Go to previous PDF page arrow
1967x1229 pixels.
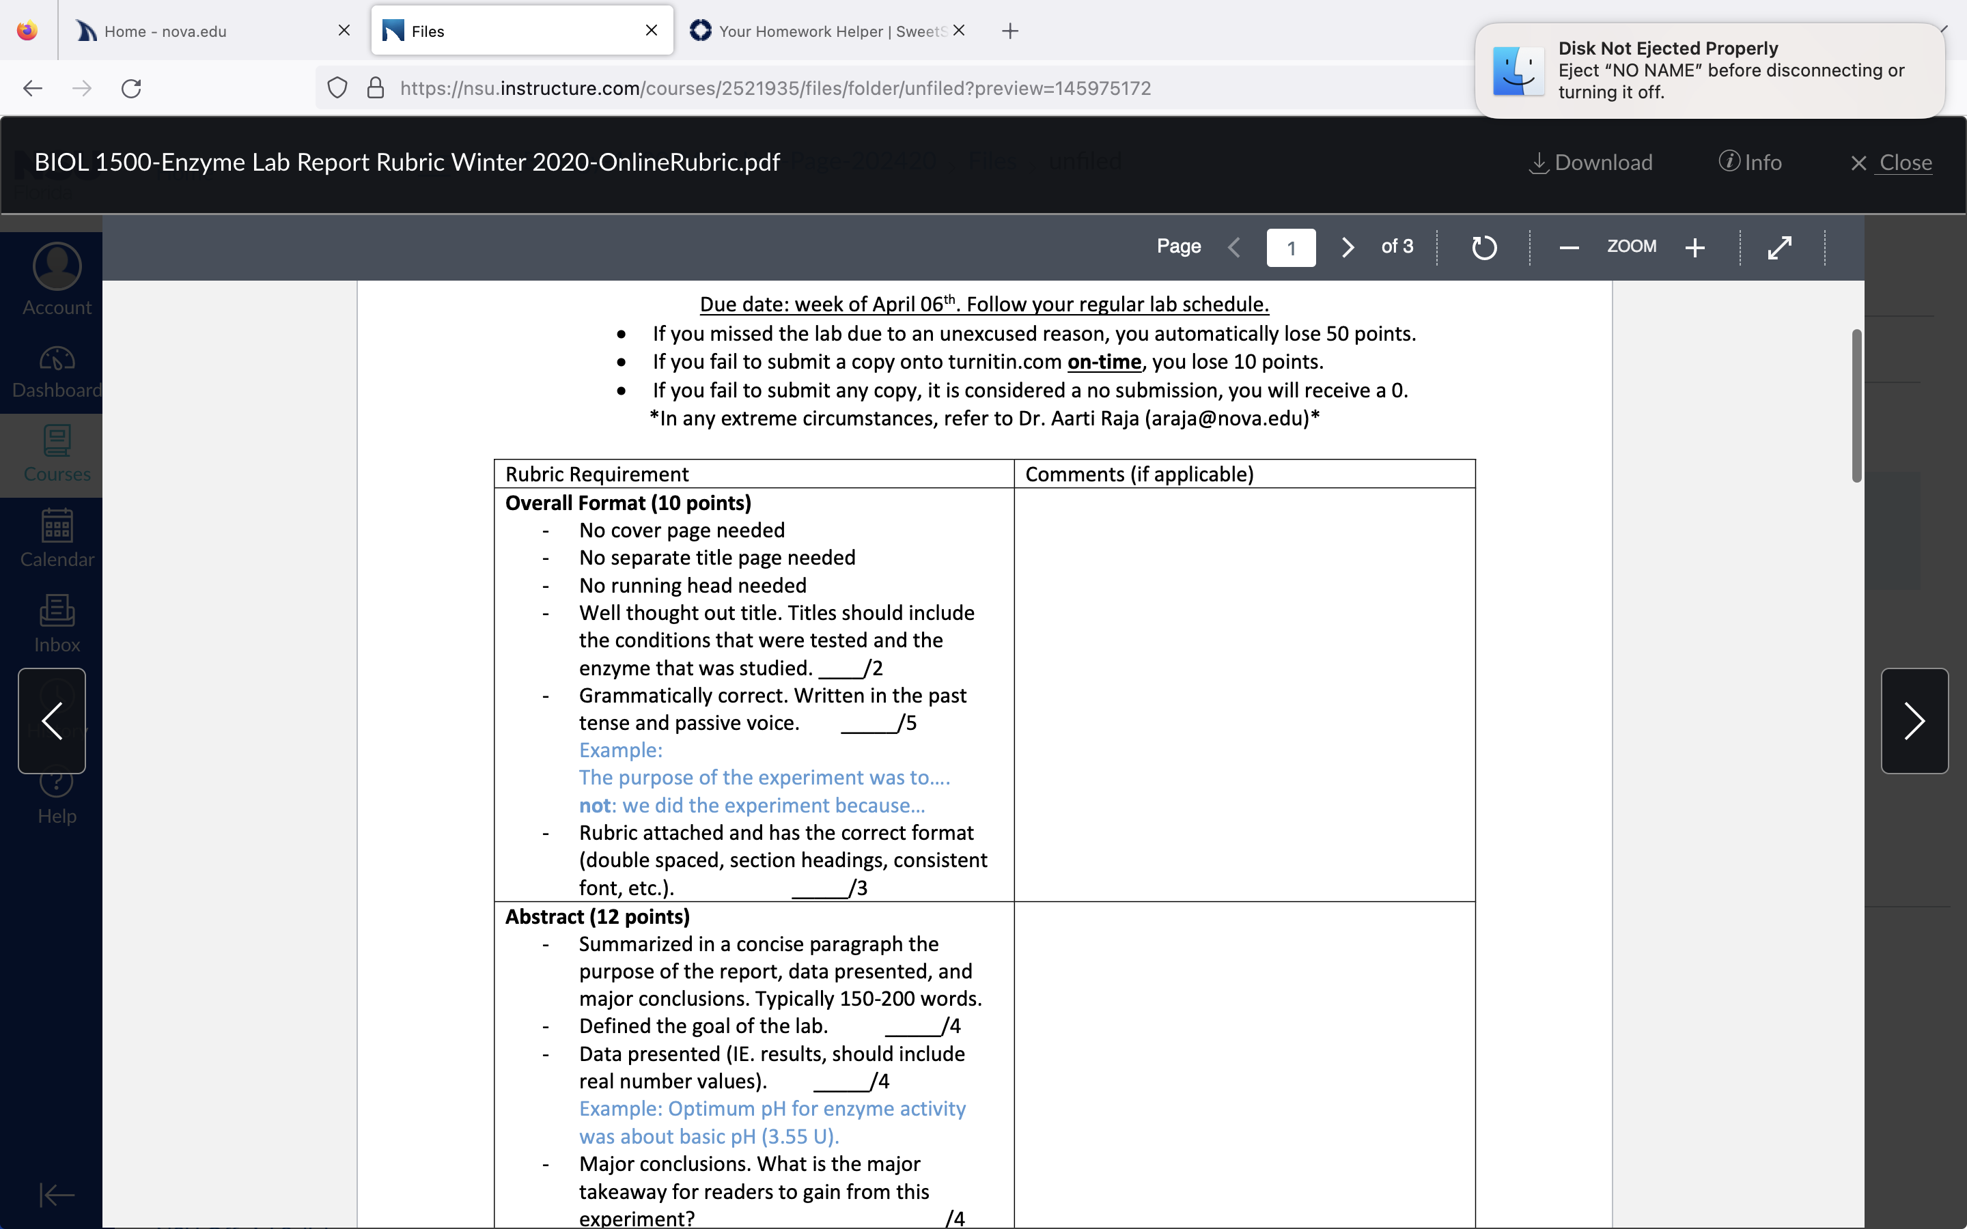[1234, 247]
